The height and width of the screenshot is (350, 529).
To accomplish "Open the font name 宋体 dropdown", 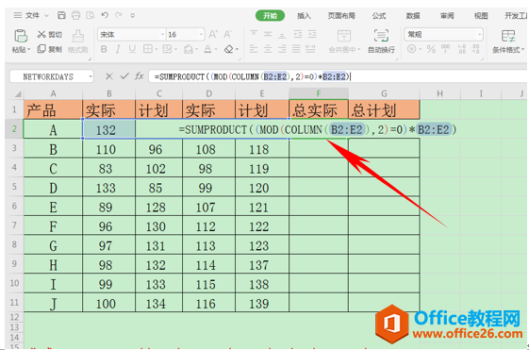I will [162, 34].
